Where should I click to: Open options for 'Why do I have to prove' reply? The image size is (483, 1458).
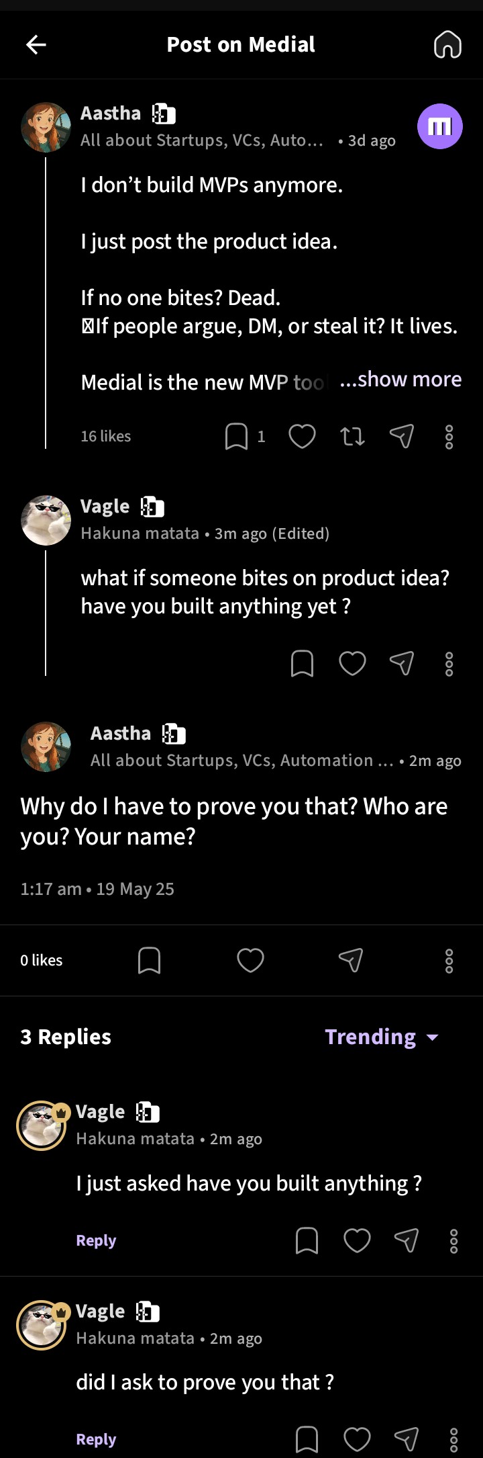tap(449, 961)
